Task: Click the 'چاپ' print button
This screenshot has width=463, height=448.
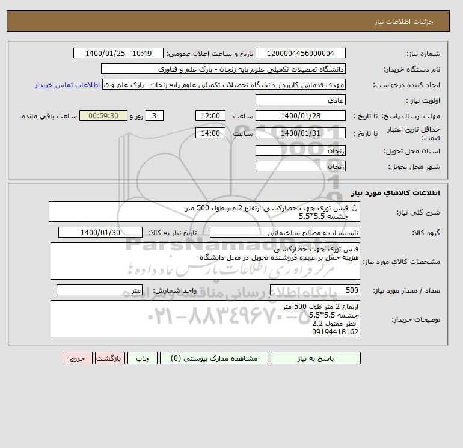Action: [x=143, y=358]
